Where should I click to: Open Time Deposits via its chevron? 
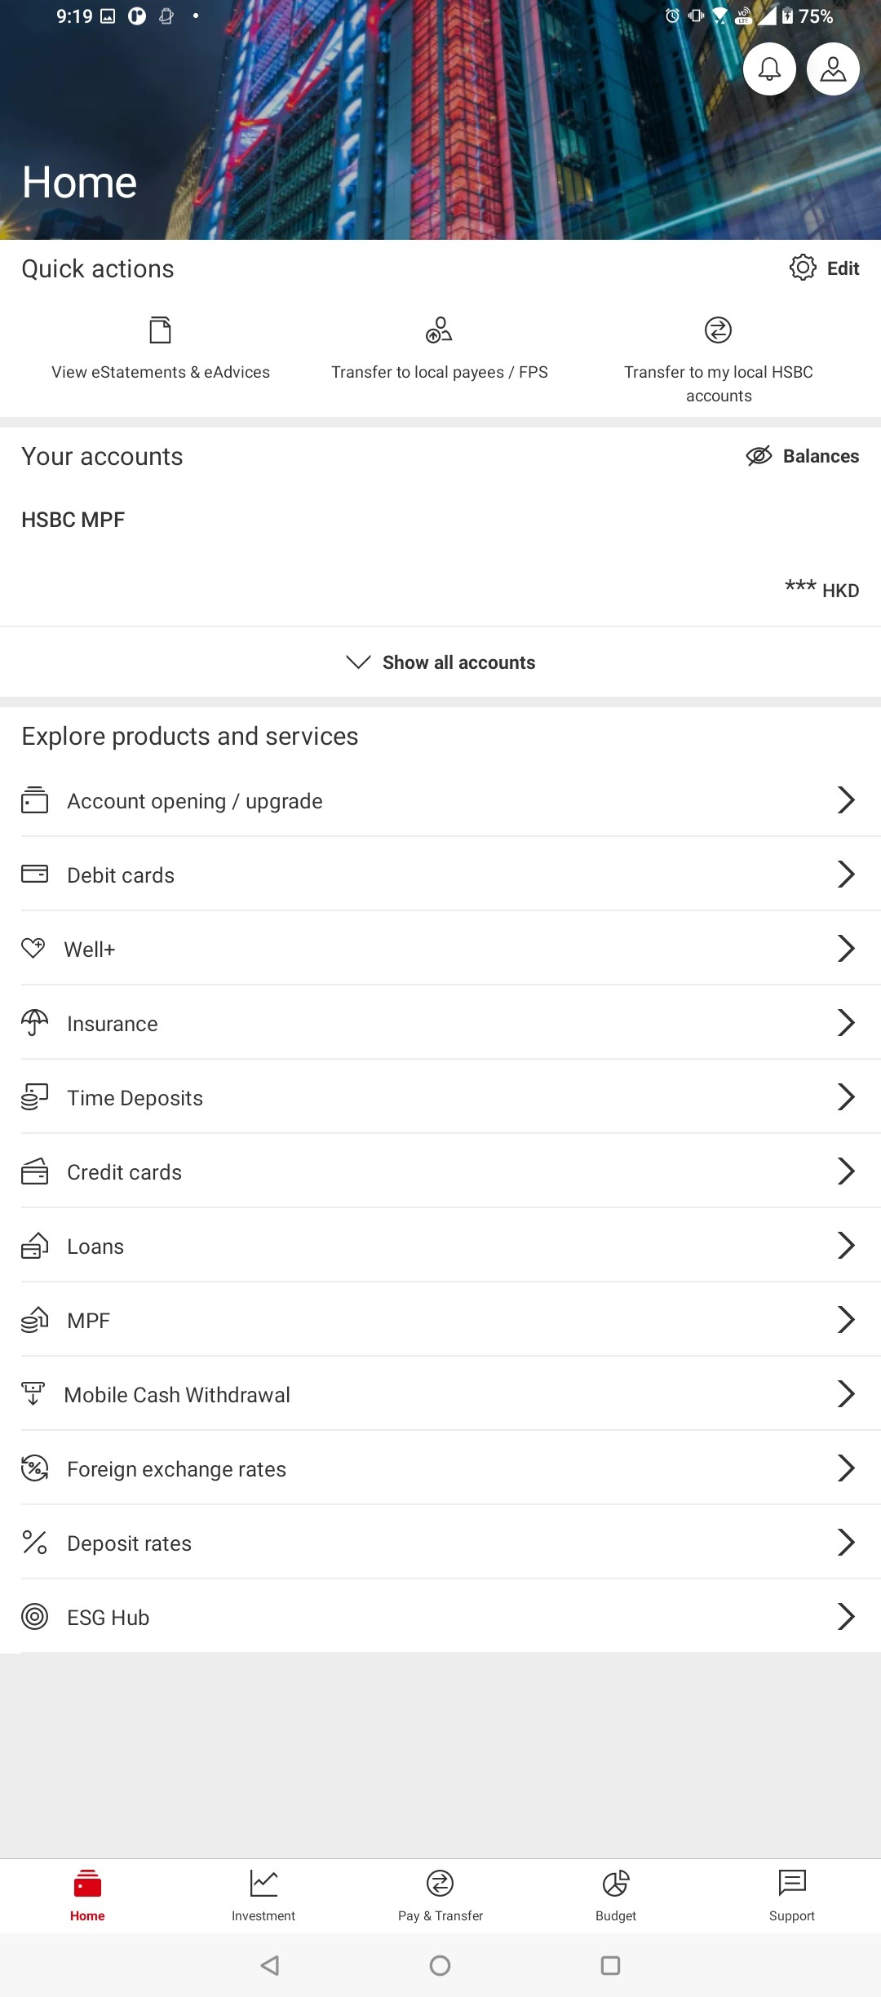coord(846,1097)
